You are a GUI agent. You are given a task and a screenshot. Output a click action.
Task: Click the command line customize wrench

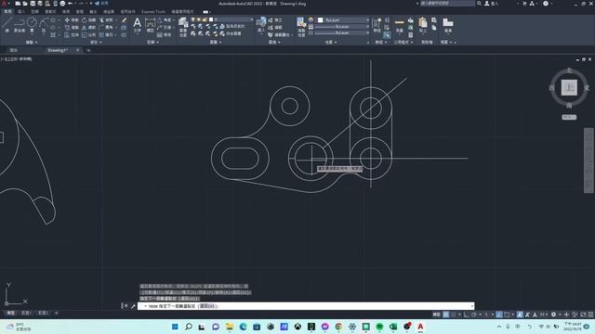133,306
